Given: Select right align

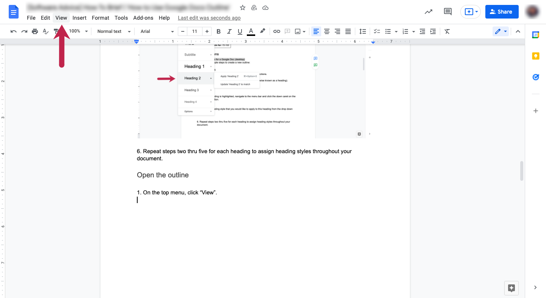Looking at the screenshot, I should click(337, 31).
